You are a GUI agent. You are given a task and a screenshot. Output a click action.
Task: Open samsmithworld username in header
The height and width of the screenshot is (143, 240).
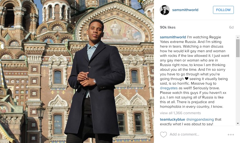185,10
